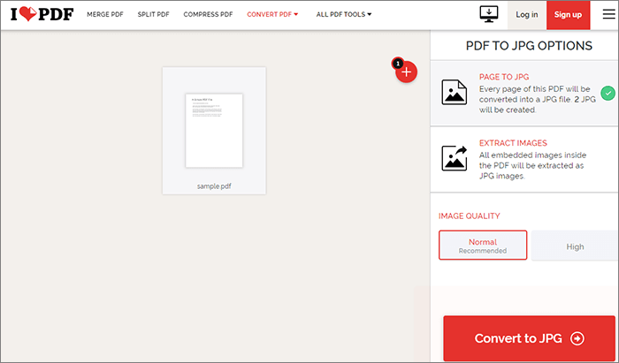Click the Log in button

(526, 15)
